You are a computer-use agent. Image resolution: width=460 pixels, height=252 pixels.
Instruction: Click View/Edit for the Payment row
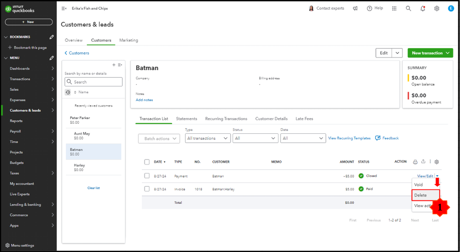click(x=425, y=176)
